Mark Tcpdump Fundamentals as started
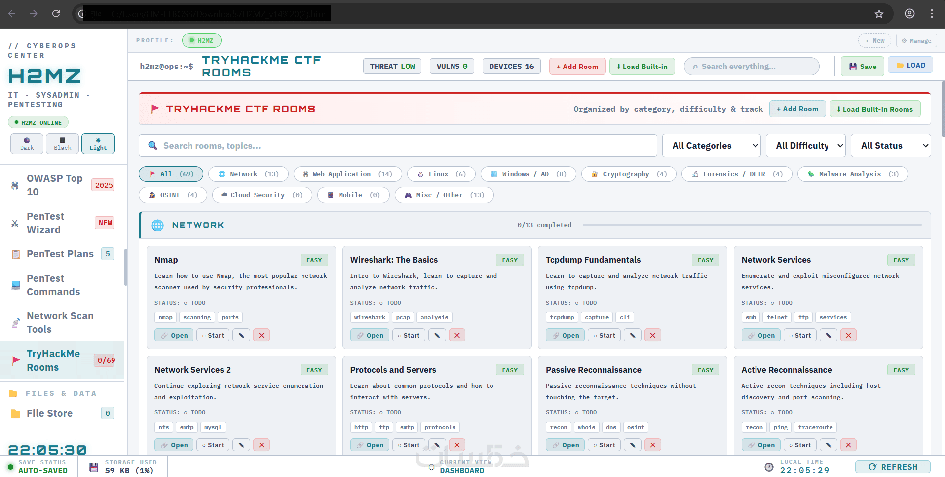 604,335
